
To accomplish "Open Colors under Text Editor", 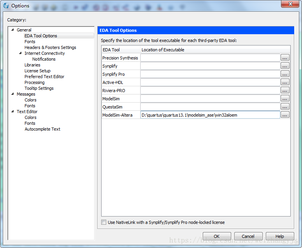I will [30, 117].
